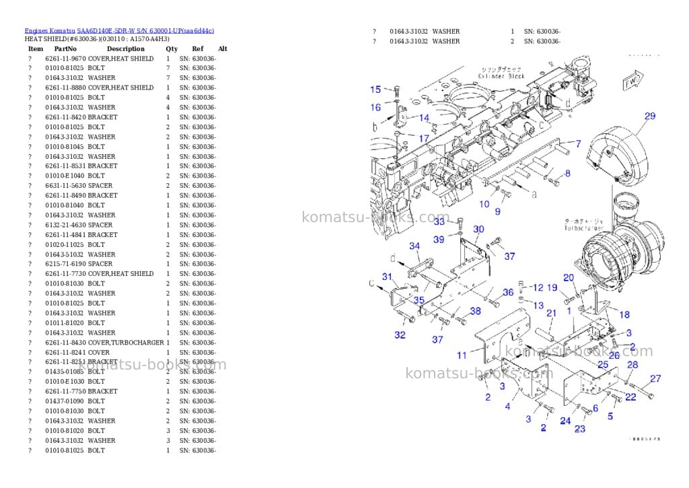Select part number 6261-11-7730
The height and width of the screenshot is (488, 689).
[x=65, y=273]
